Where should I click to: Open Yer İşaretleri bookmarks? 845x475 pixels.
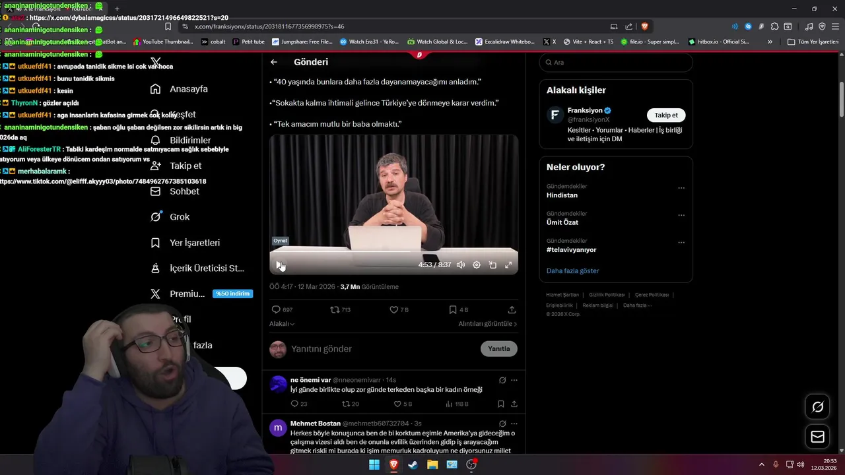point(186,243)
